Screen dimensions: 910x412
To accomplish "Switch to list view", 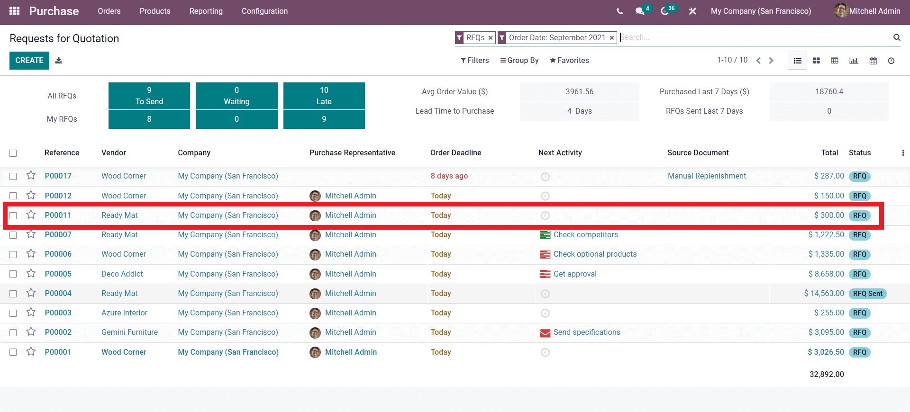I will point(798,61).
